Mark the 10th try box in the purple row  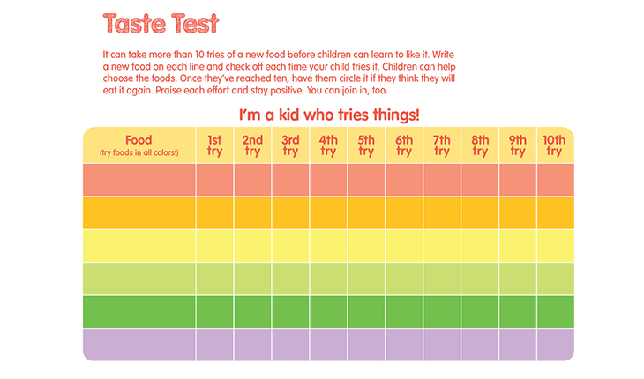(554, 344)
